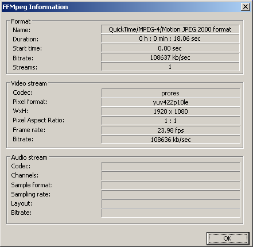Click the video Bitrate 108636 kb/sec field
Image resolution: width=253 pixels, height=247 pixels.
[x=170, y=140]
